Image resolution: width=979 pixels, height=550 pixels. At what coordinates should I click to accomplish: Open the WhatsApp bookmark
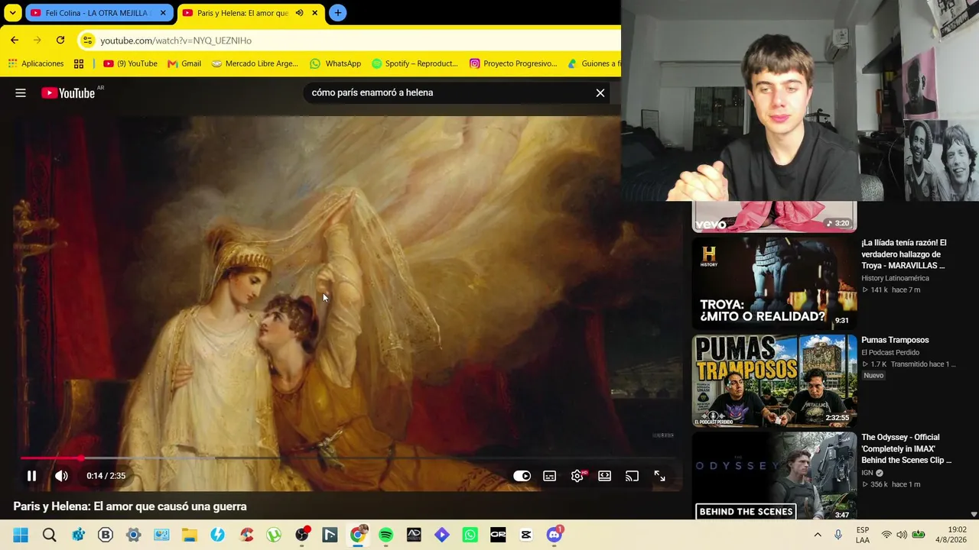[x=336, y=63]
